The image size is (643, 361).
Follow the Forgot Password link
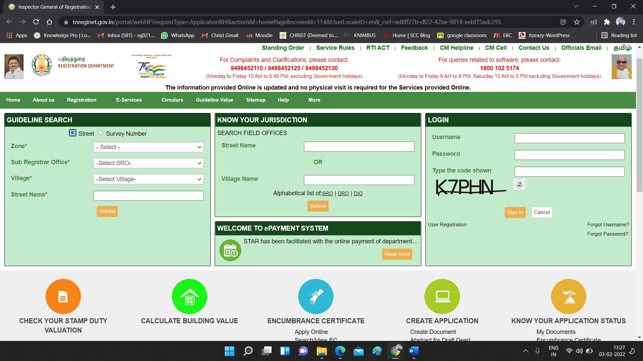click(x=608, y=234)
